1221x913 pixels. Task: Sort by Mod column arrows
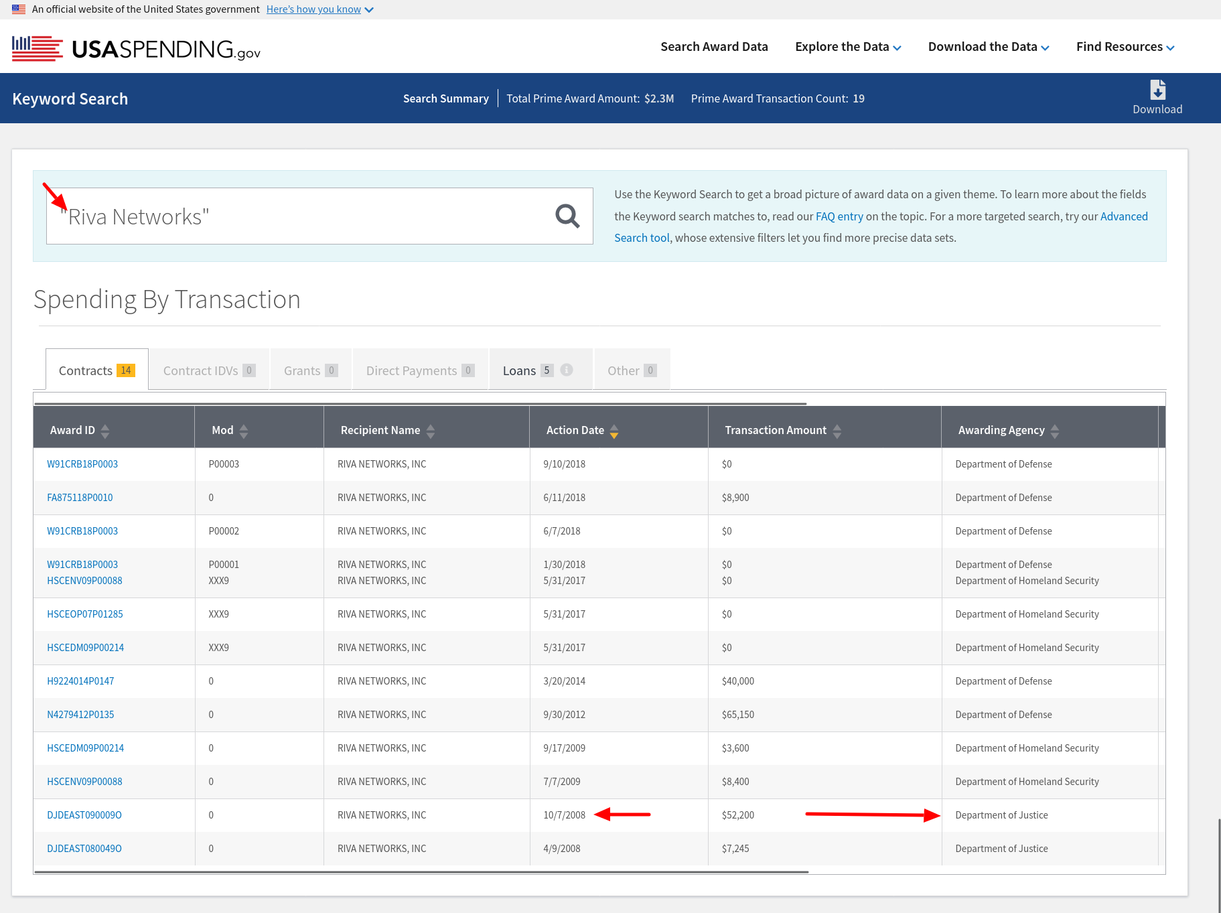tap(244, 431)
